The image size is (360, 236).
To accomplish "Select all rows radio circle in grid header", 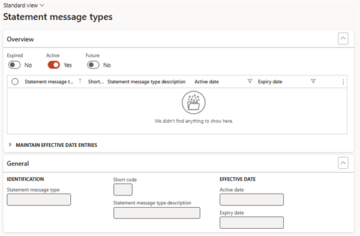I will pos(15,81).
